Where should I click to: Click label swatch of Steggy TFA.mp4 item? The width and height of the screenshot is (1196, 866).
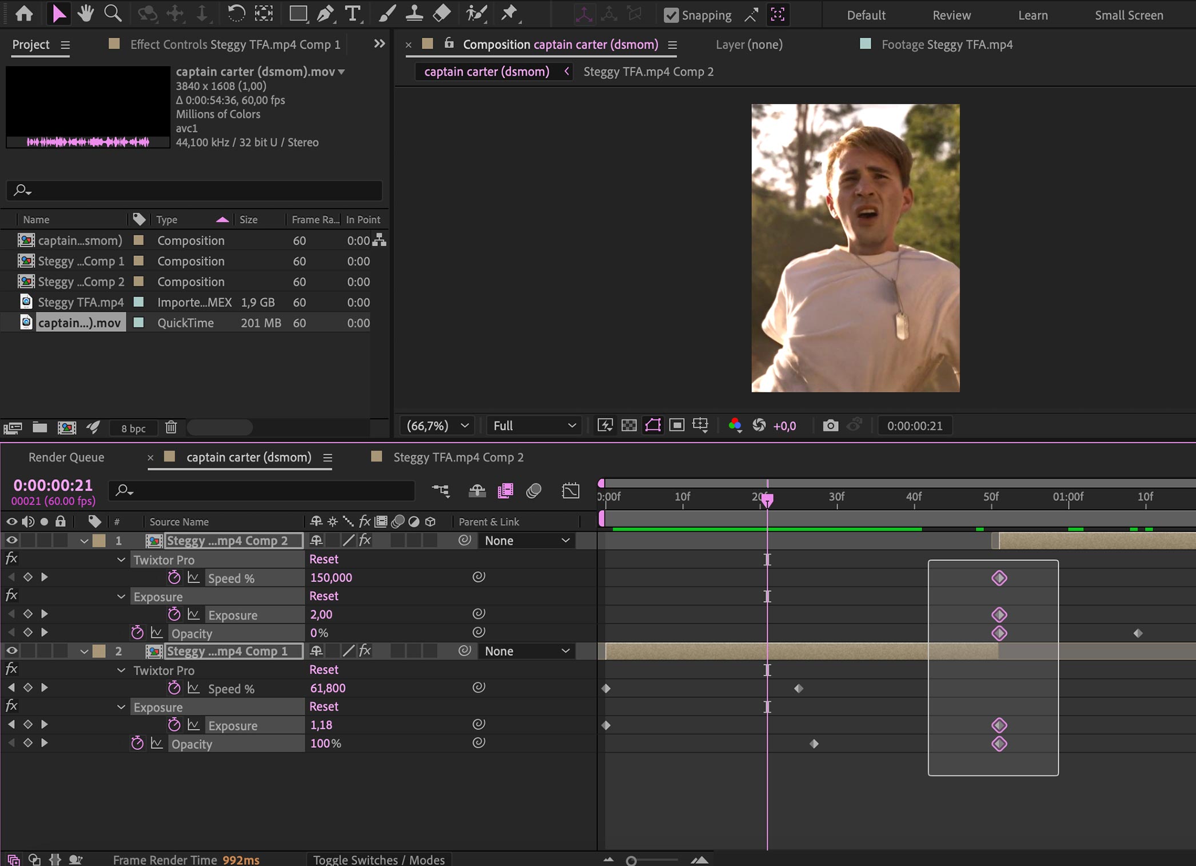click(138, 302)
